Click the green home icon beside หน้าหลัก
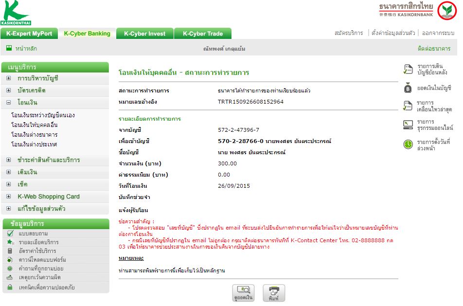The image size is (463, 306). (9, 48)
